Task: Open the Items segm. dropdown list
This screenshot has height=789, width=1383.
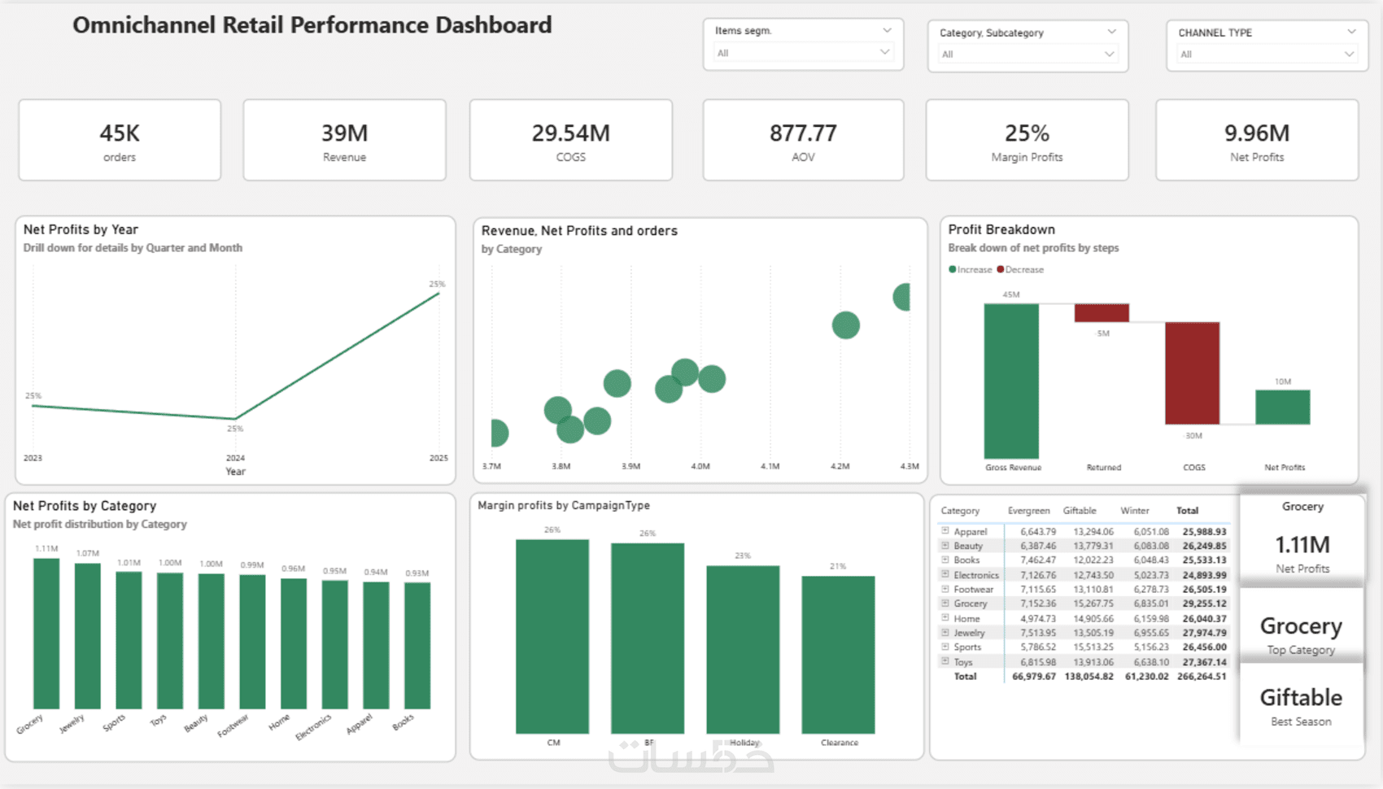Action: click(803, 53)
